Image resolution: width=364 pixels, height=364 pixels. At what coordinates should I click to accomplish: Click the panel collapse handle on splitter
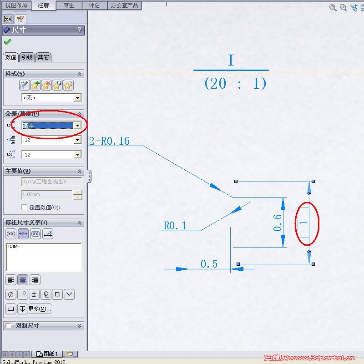[89, 176]
